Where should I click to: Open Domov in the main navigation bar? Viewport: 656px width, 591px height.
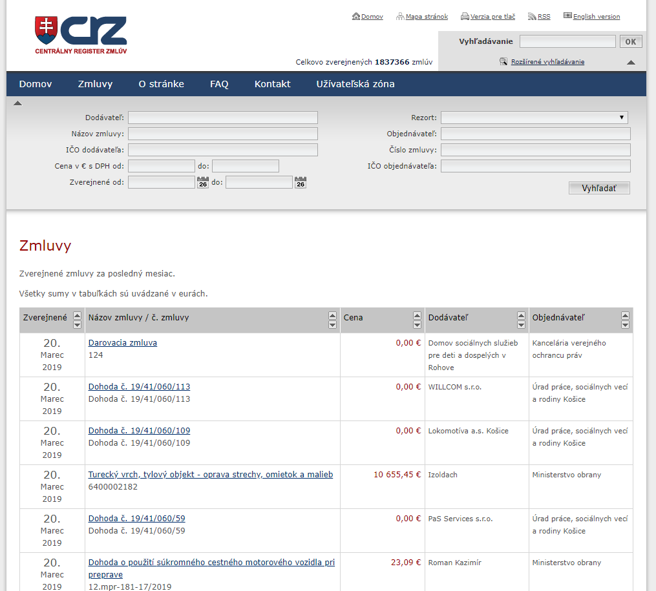tap(36, 84)
